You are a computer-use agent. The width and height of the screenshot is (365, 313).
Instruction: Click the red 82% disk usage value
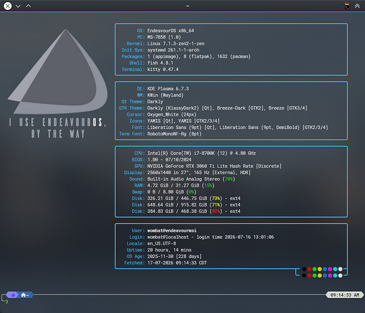[216, 211]
